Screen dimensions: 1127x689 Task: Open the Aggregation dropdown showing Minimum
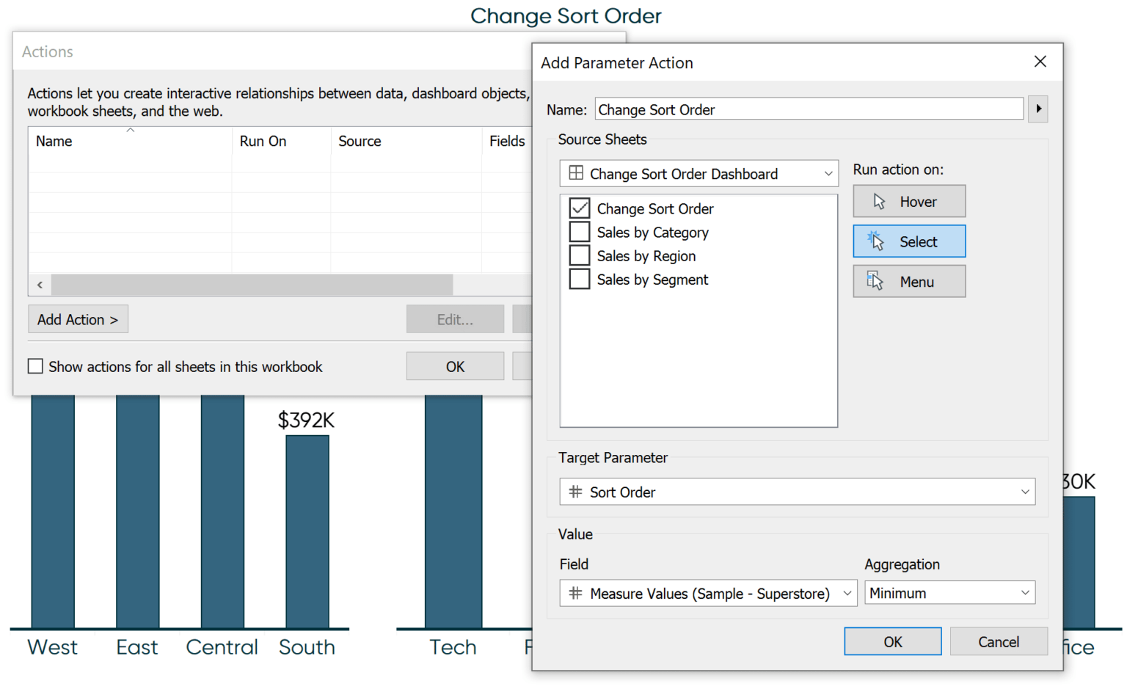coord(949,592)
